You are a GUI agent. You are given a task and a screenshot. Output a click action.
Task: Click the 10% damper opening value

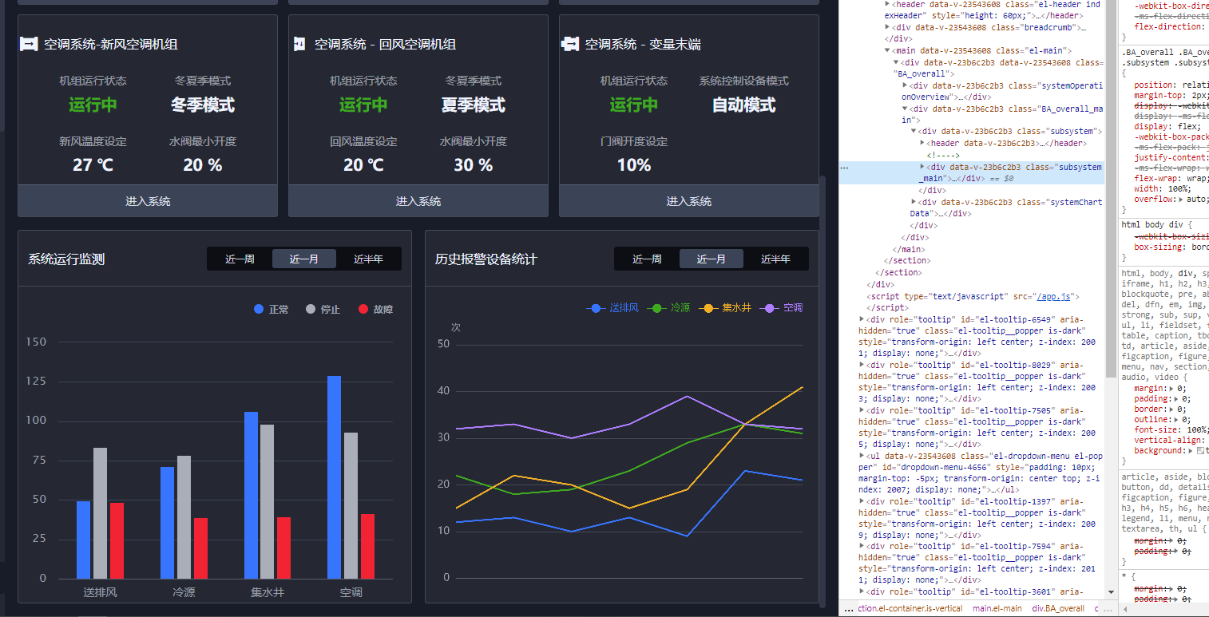(634, 165)
